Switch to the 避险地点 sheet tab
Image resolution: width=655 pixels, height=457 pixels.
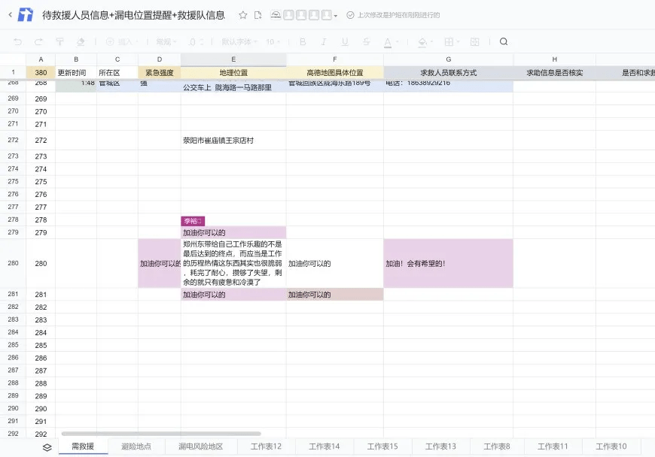tap(136, 446)
